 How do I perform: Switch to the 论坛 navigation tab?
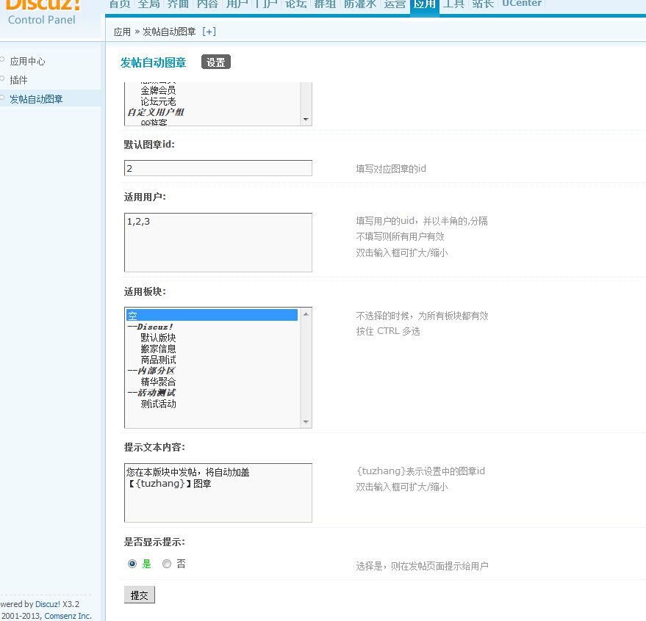click(x=295, y=4)
